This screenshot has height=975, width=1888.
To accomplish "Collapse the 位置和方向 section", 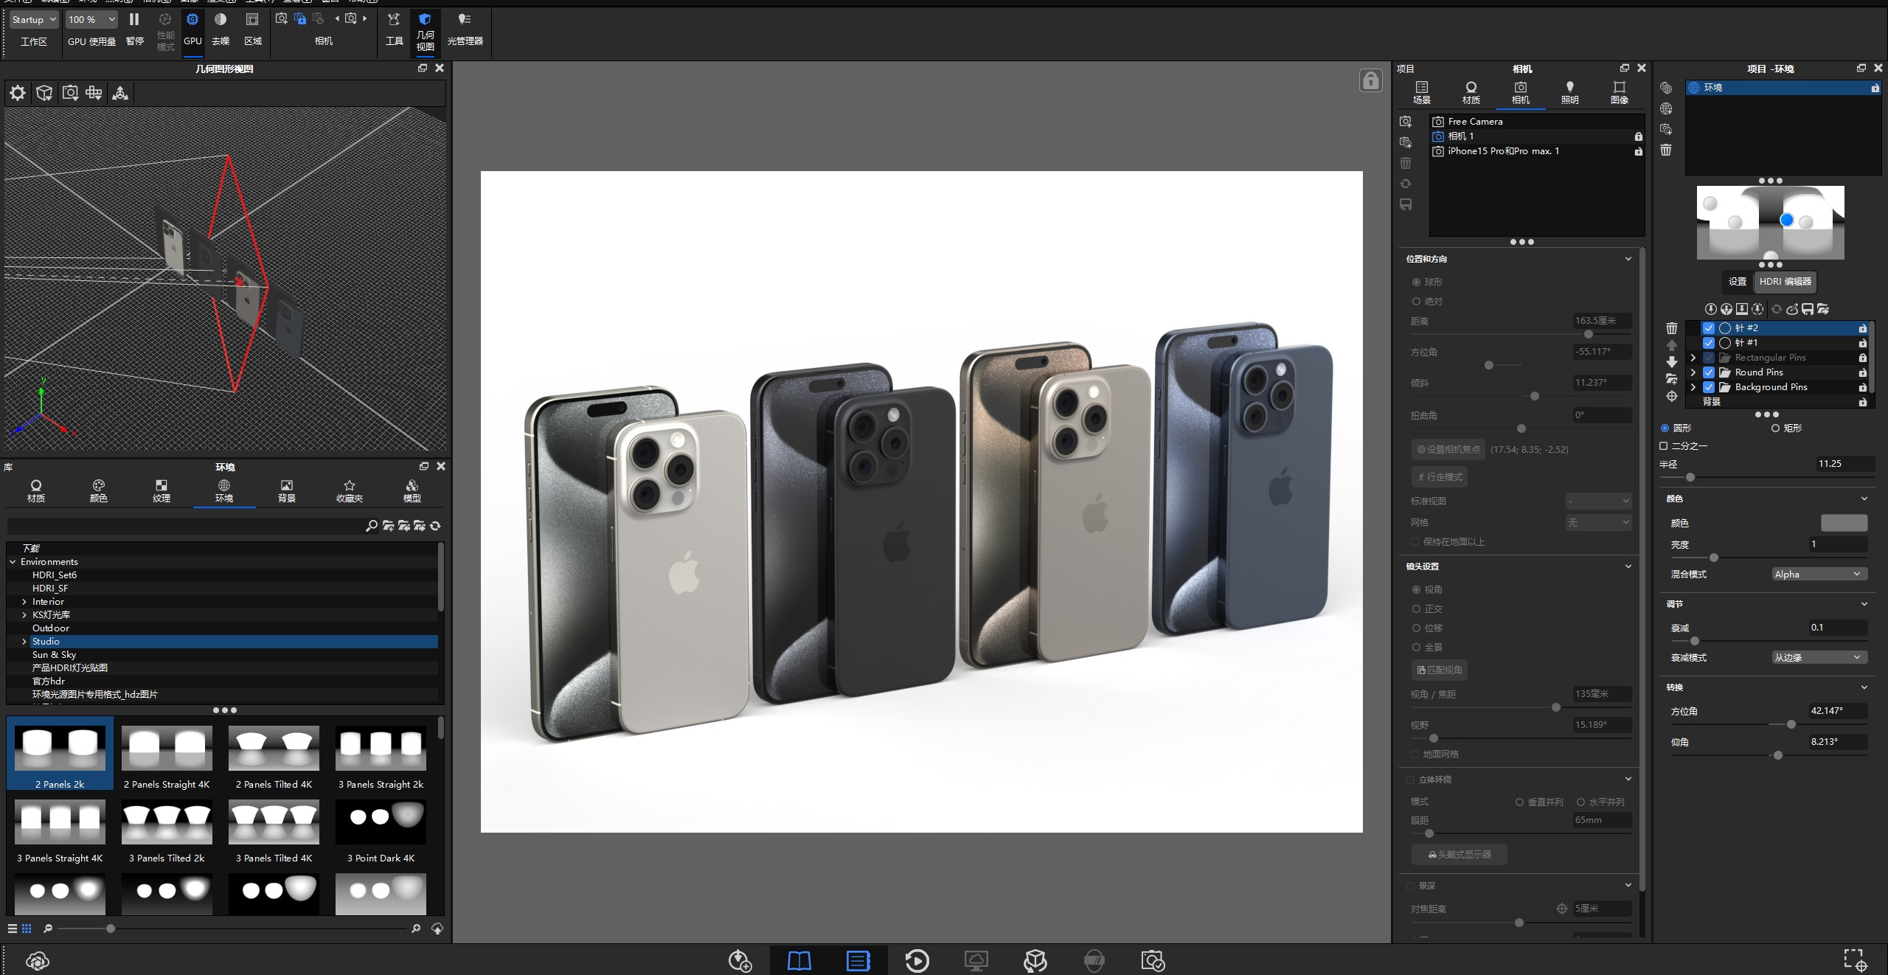I will pyautogui.click(x=1628, y=259).
